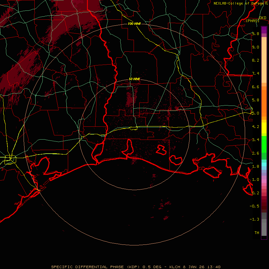
Task: Click the 1.8 scale value
Action: coord(256,166)
